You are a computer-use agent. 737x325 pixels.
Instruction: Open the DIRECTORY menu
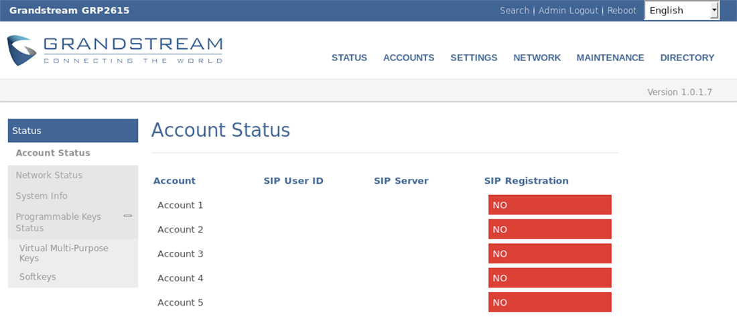point(687,58)
